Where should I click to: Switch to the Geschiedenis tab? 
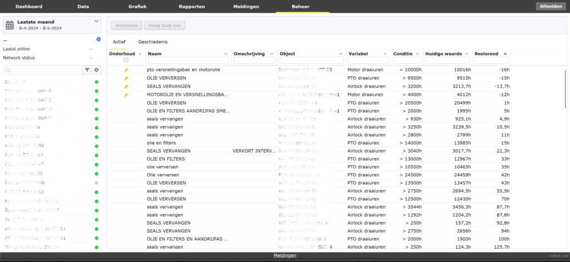[x=153, y=42]
